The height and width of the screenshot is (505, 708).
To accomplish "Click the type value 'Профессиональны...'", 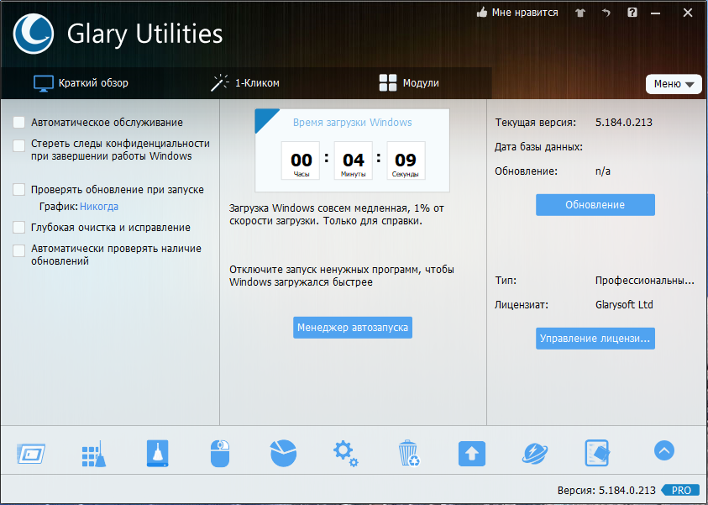I will pos(644,281).
